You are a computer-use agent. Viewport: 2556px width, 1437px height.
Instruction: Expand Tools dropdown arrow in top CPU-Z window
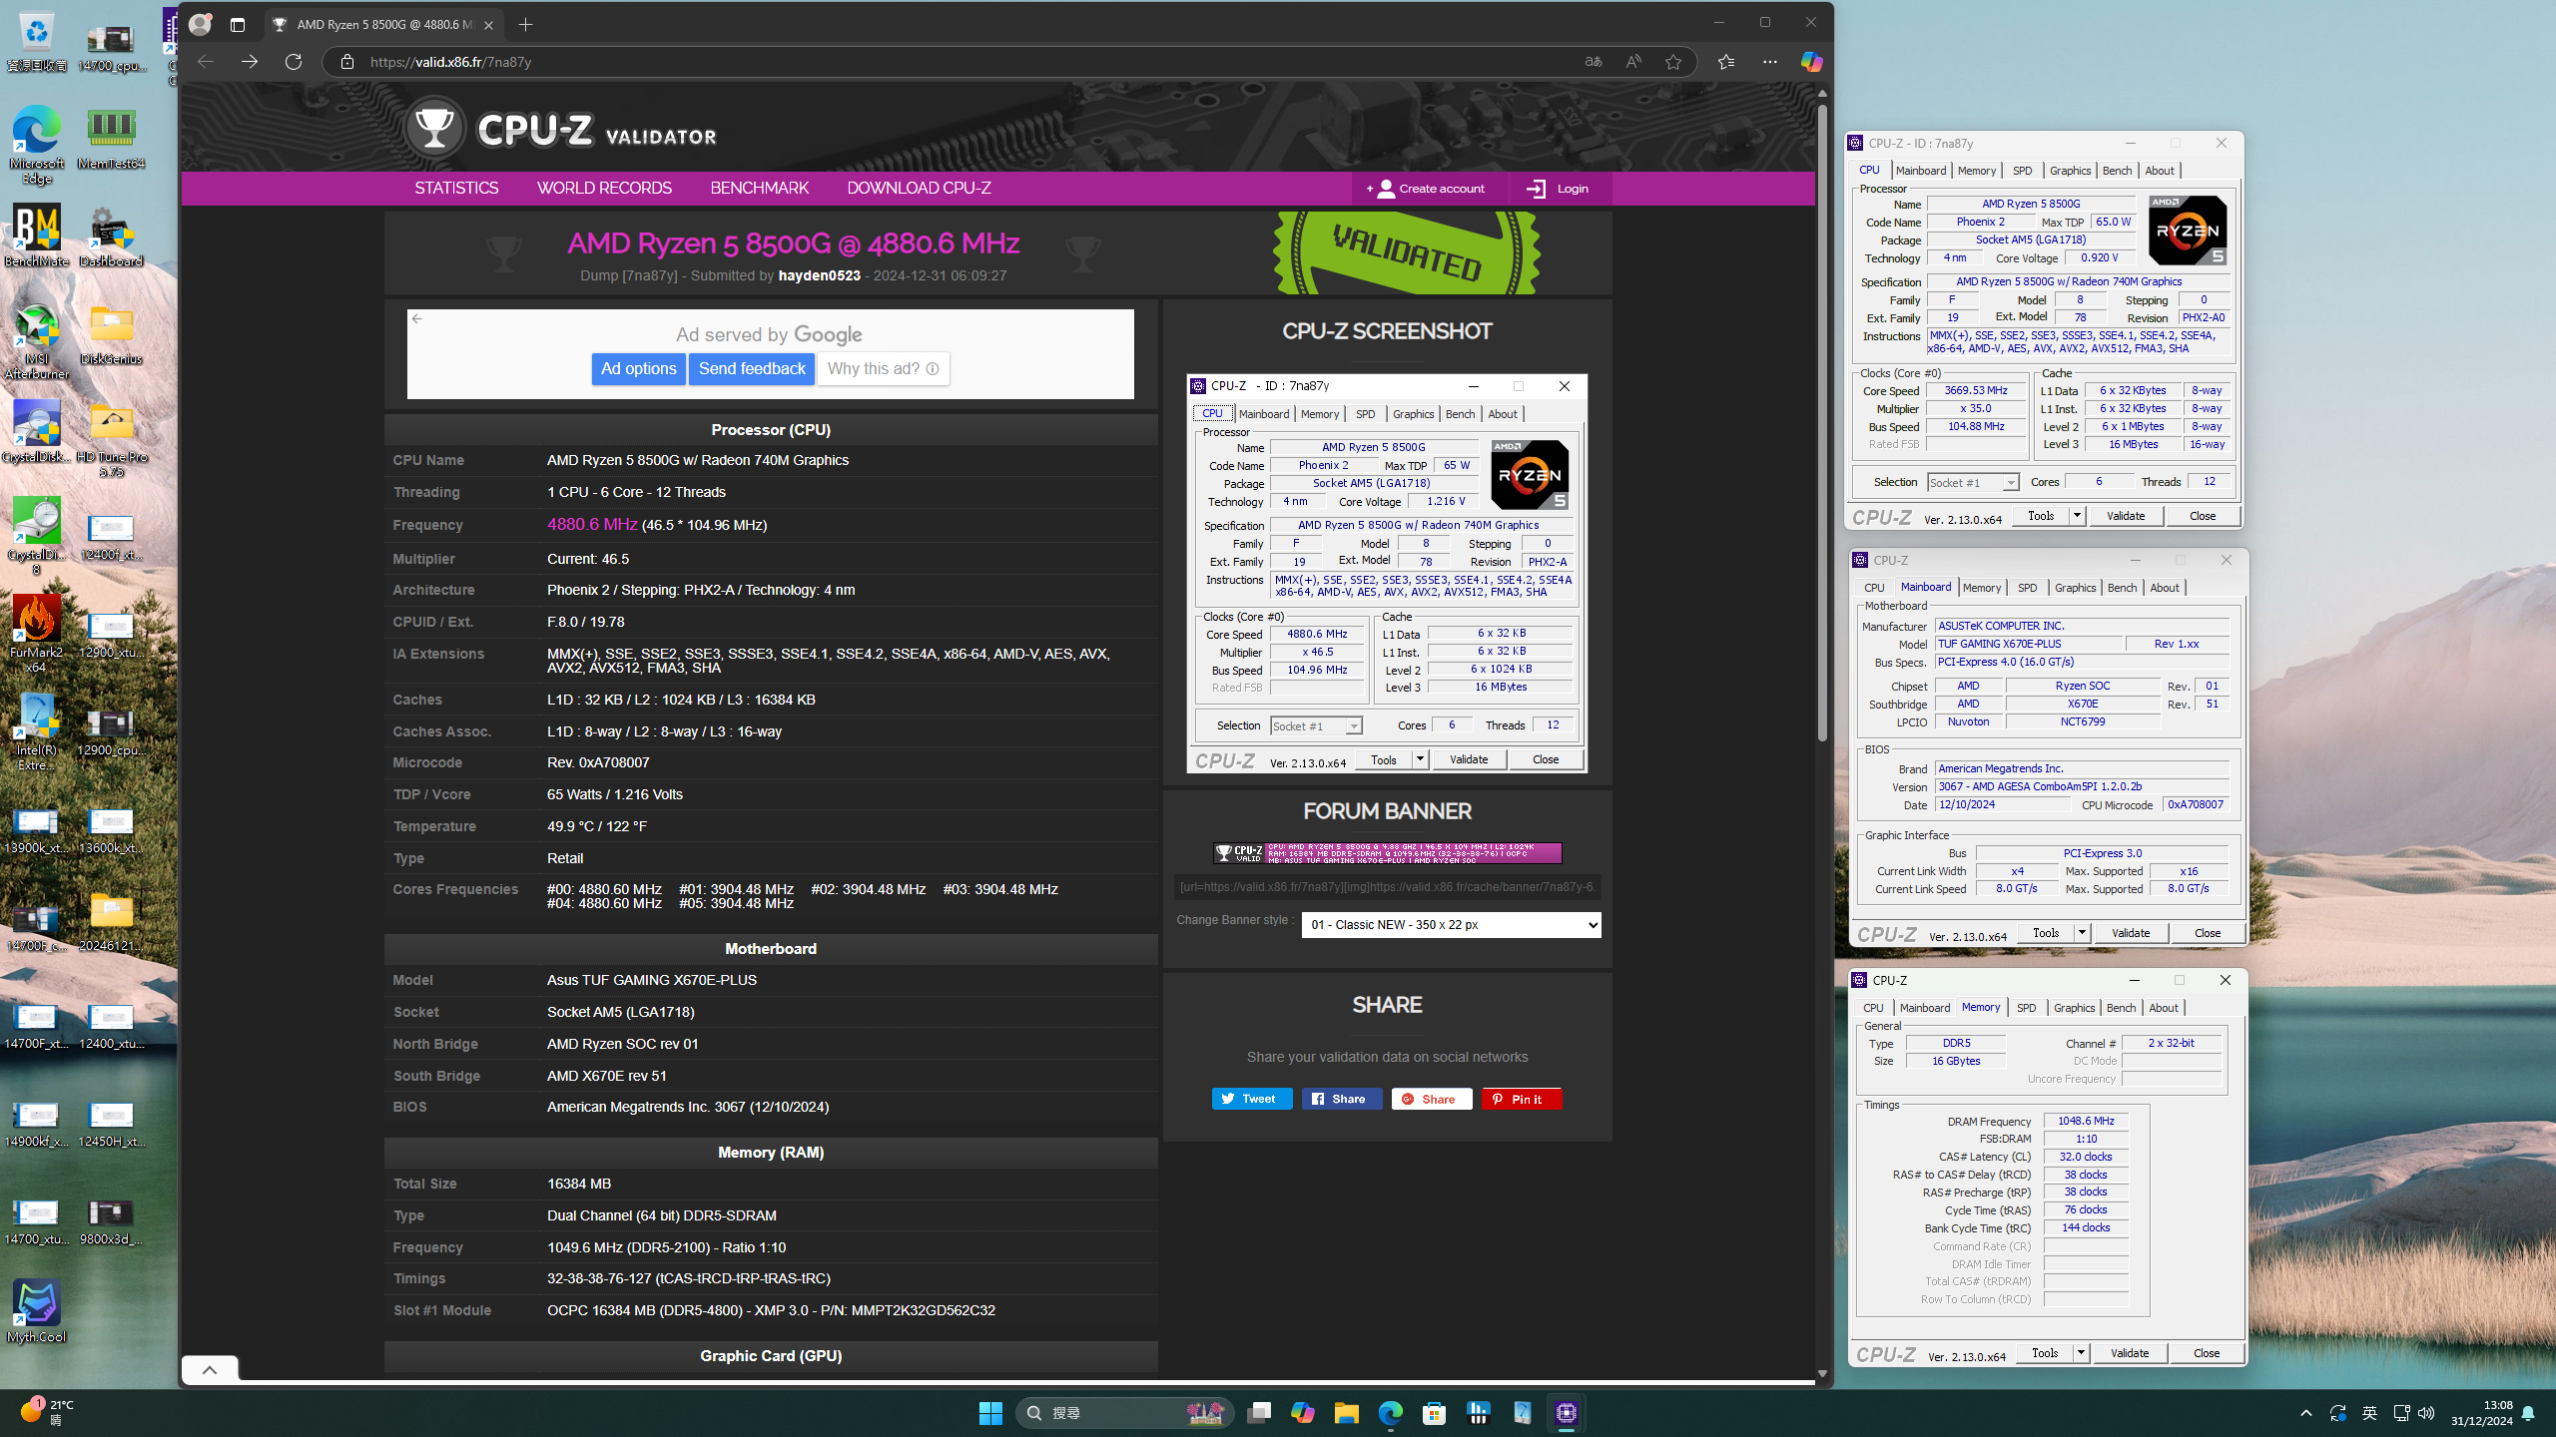click(2077, 516)
